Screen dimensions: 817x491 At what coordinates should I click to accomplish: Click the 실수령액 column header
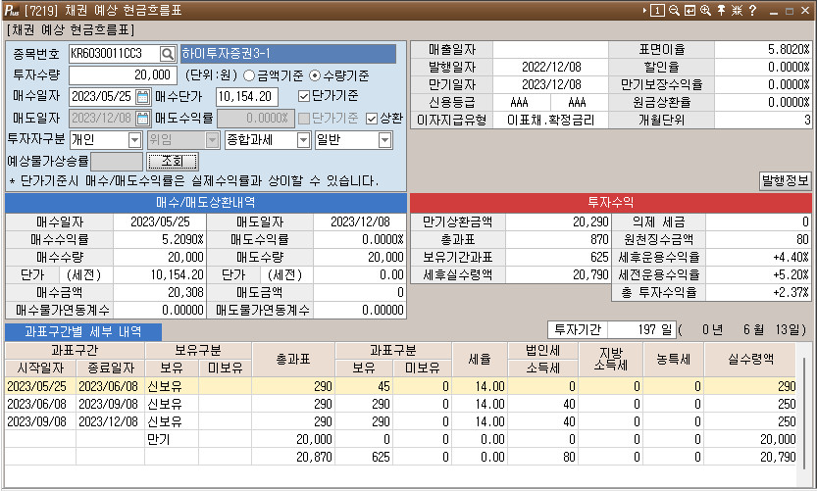(750, 360)
